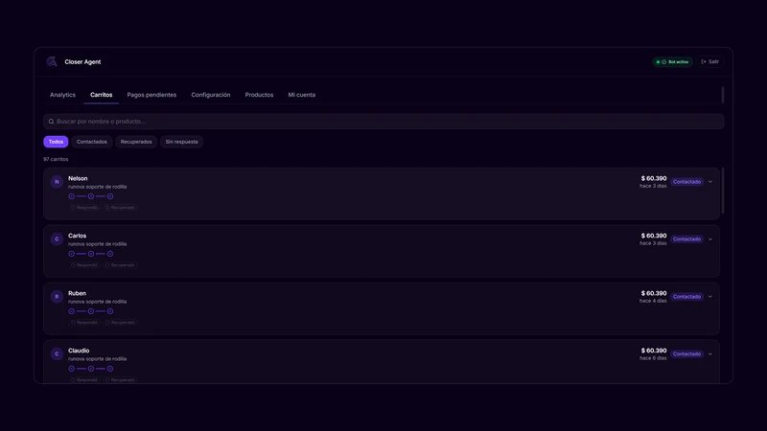Screen dimensions: 767x431
Task: Click "hace 6 días" in Claudio's row
Action: [x=653, y=358]
